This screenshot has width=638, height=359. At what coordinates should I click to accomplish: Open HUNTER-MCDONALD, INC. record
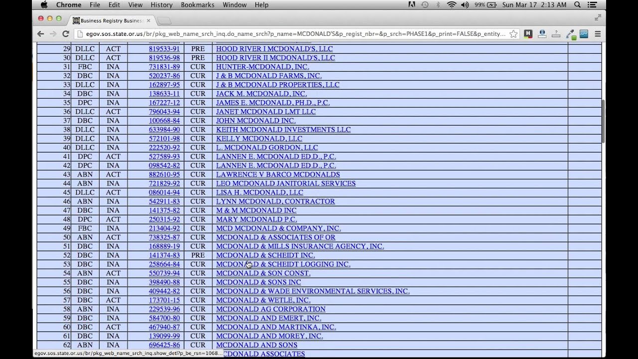click(263, 67)
